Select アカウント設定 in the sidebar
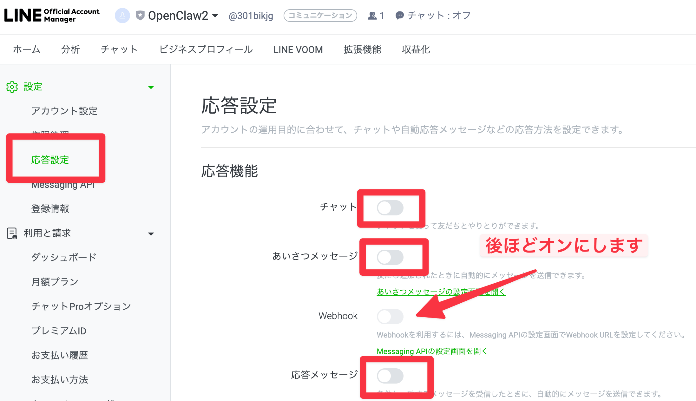The height and width of the screenshot is (401, 696). tap(64, 111)
